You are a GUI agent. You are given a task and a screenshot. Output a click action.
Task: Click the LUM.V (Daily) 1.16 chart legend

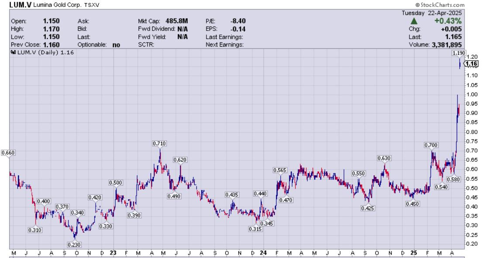tap(43, 52)
